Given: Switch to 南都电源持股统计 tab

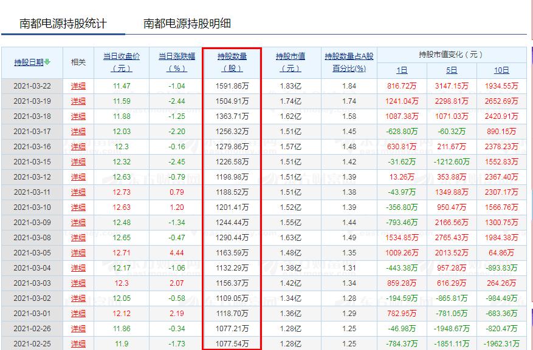Looking at the screenshot, I should point(63,24).
